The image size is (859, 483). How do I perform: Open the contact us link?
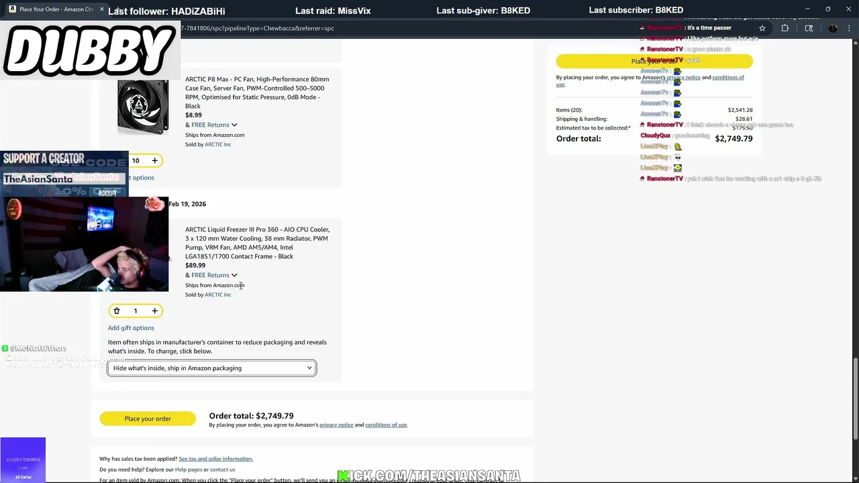[222, 470]
